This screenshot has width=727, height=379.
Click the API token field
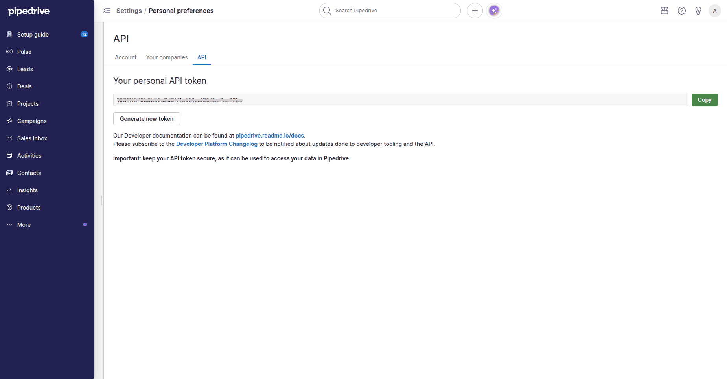401,100
